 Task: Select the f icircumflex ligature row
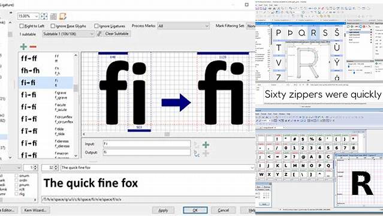46,119
